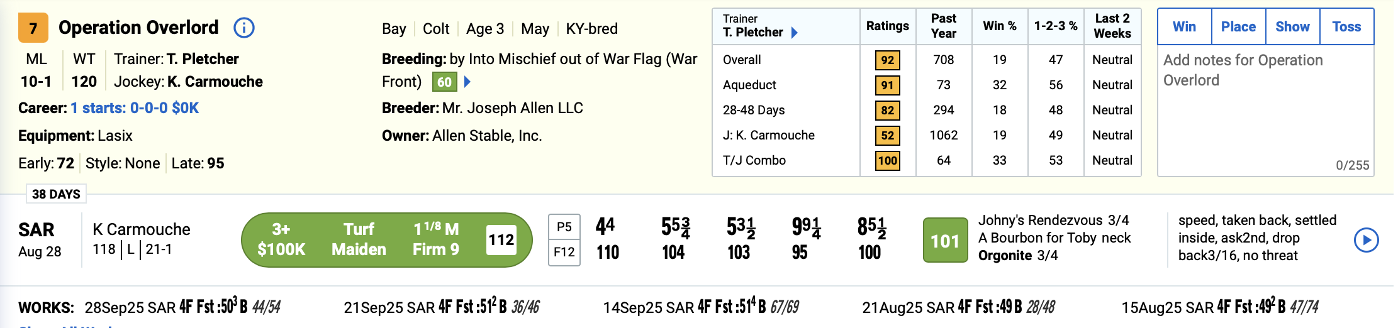
Task: Click the T/J Combo rating 100 badge
Action: (x=887, y=161)
